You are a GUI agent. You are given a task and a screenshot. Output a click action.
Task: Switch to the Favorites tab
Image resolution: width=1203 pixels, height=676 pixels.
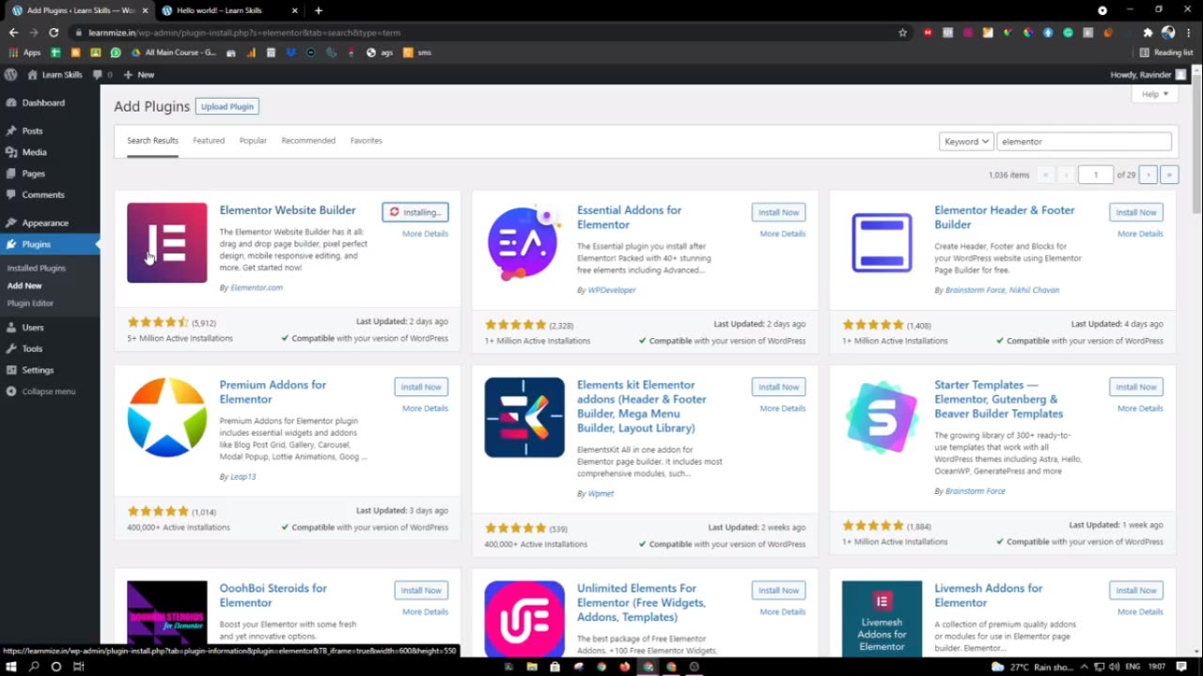(x=367, y=141)
